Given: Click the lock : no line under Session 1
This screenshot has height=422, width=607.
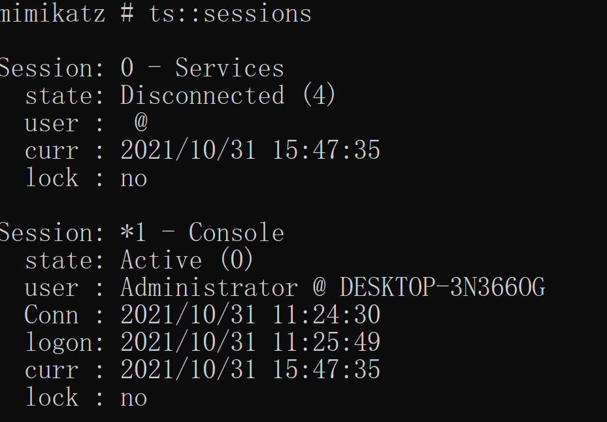Looking at the screenshot, I should (86, 397).
